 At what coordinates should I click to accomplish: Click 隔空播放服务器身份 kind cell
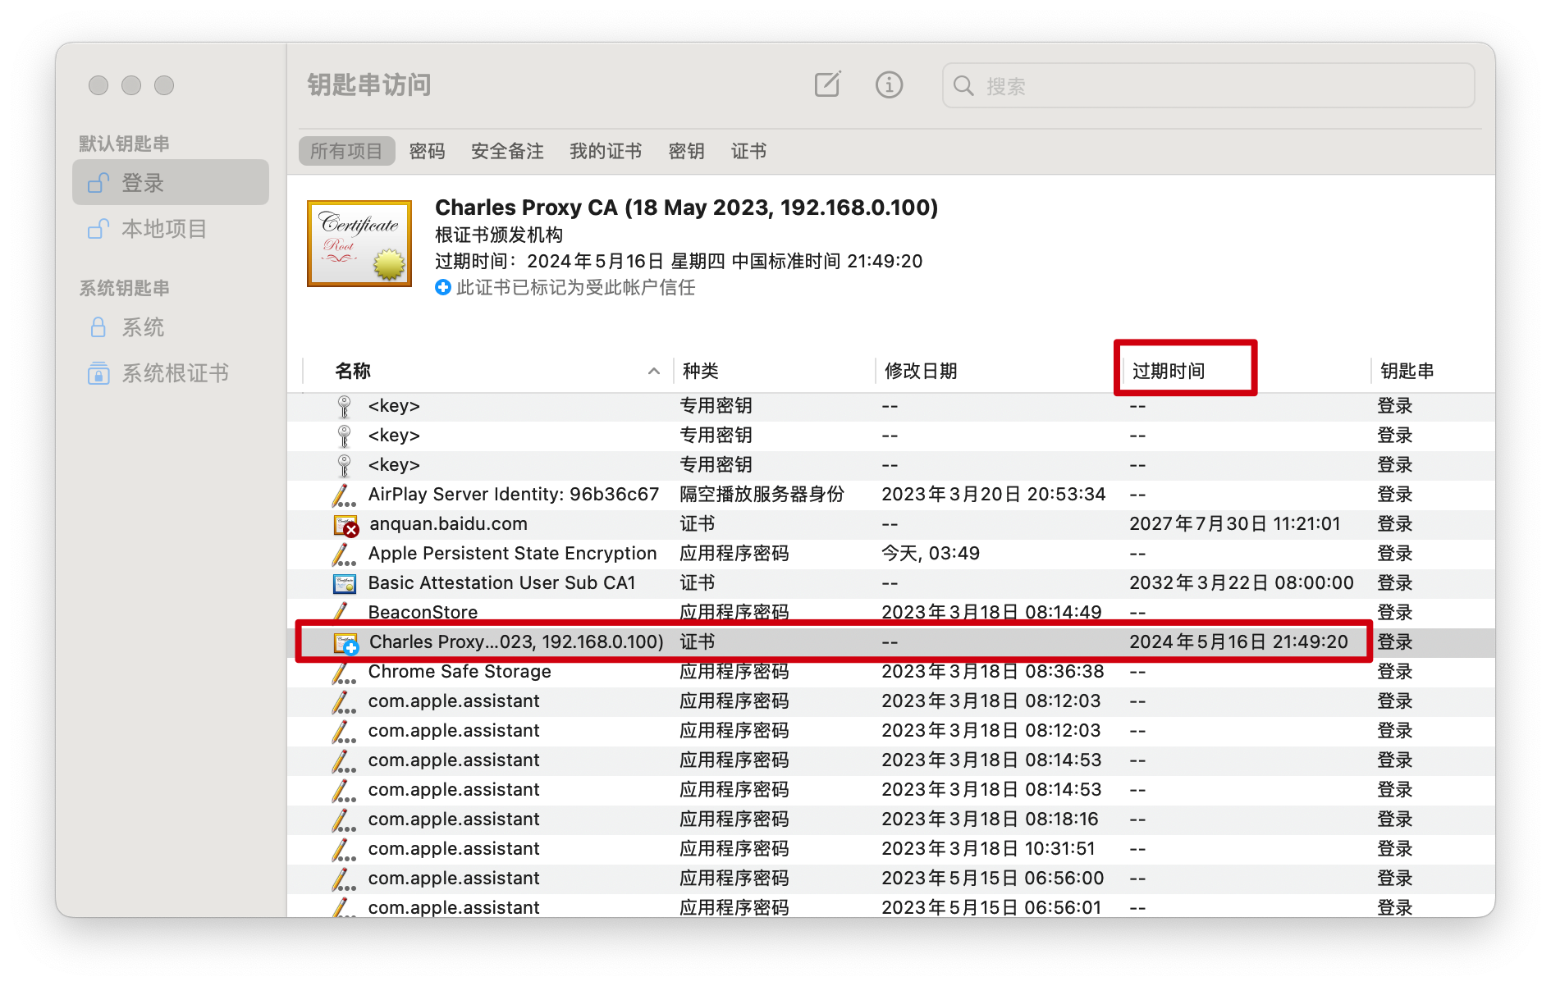[x=762, y=495]
